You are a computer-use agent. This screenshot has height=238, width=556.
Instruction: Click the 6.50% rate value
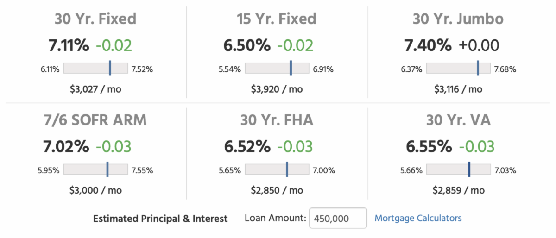(x=247, y=45)
